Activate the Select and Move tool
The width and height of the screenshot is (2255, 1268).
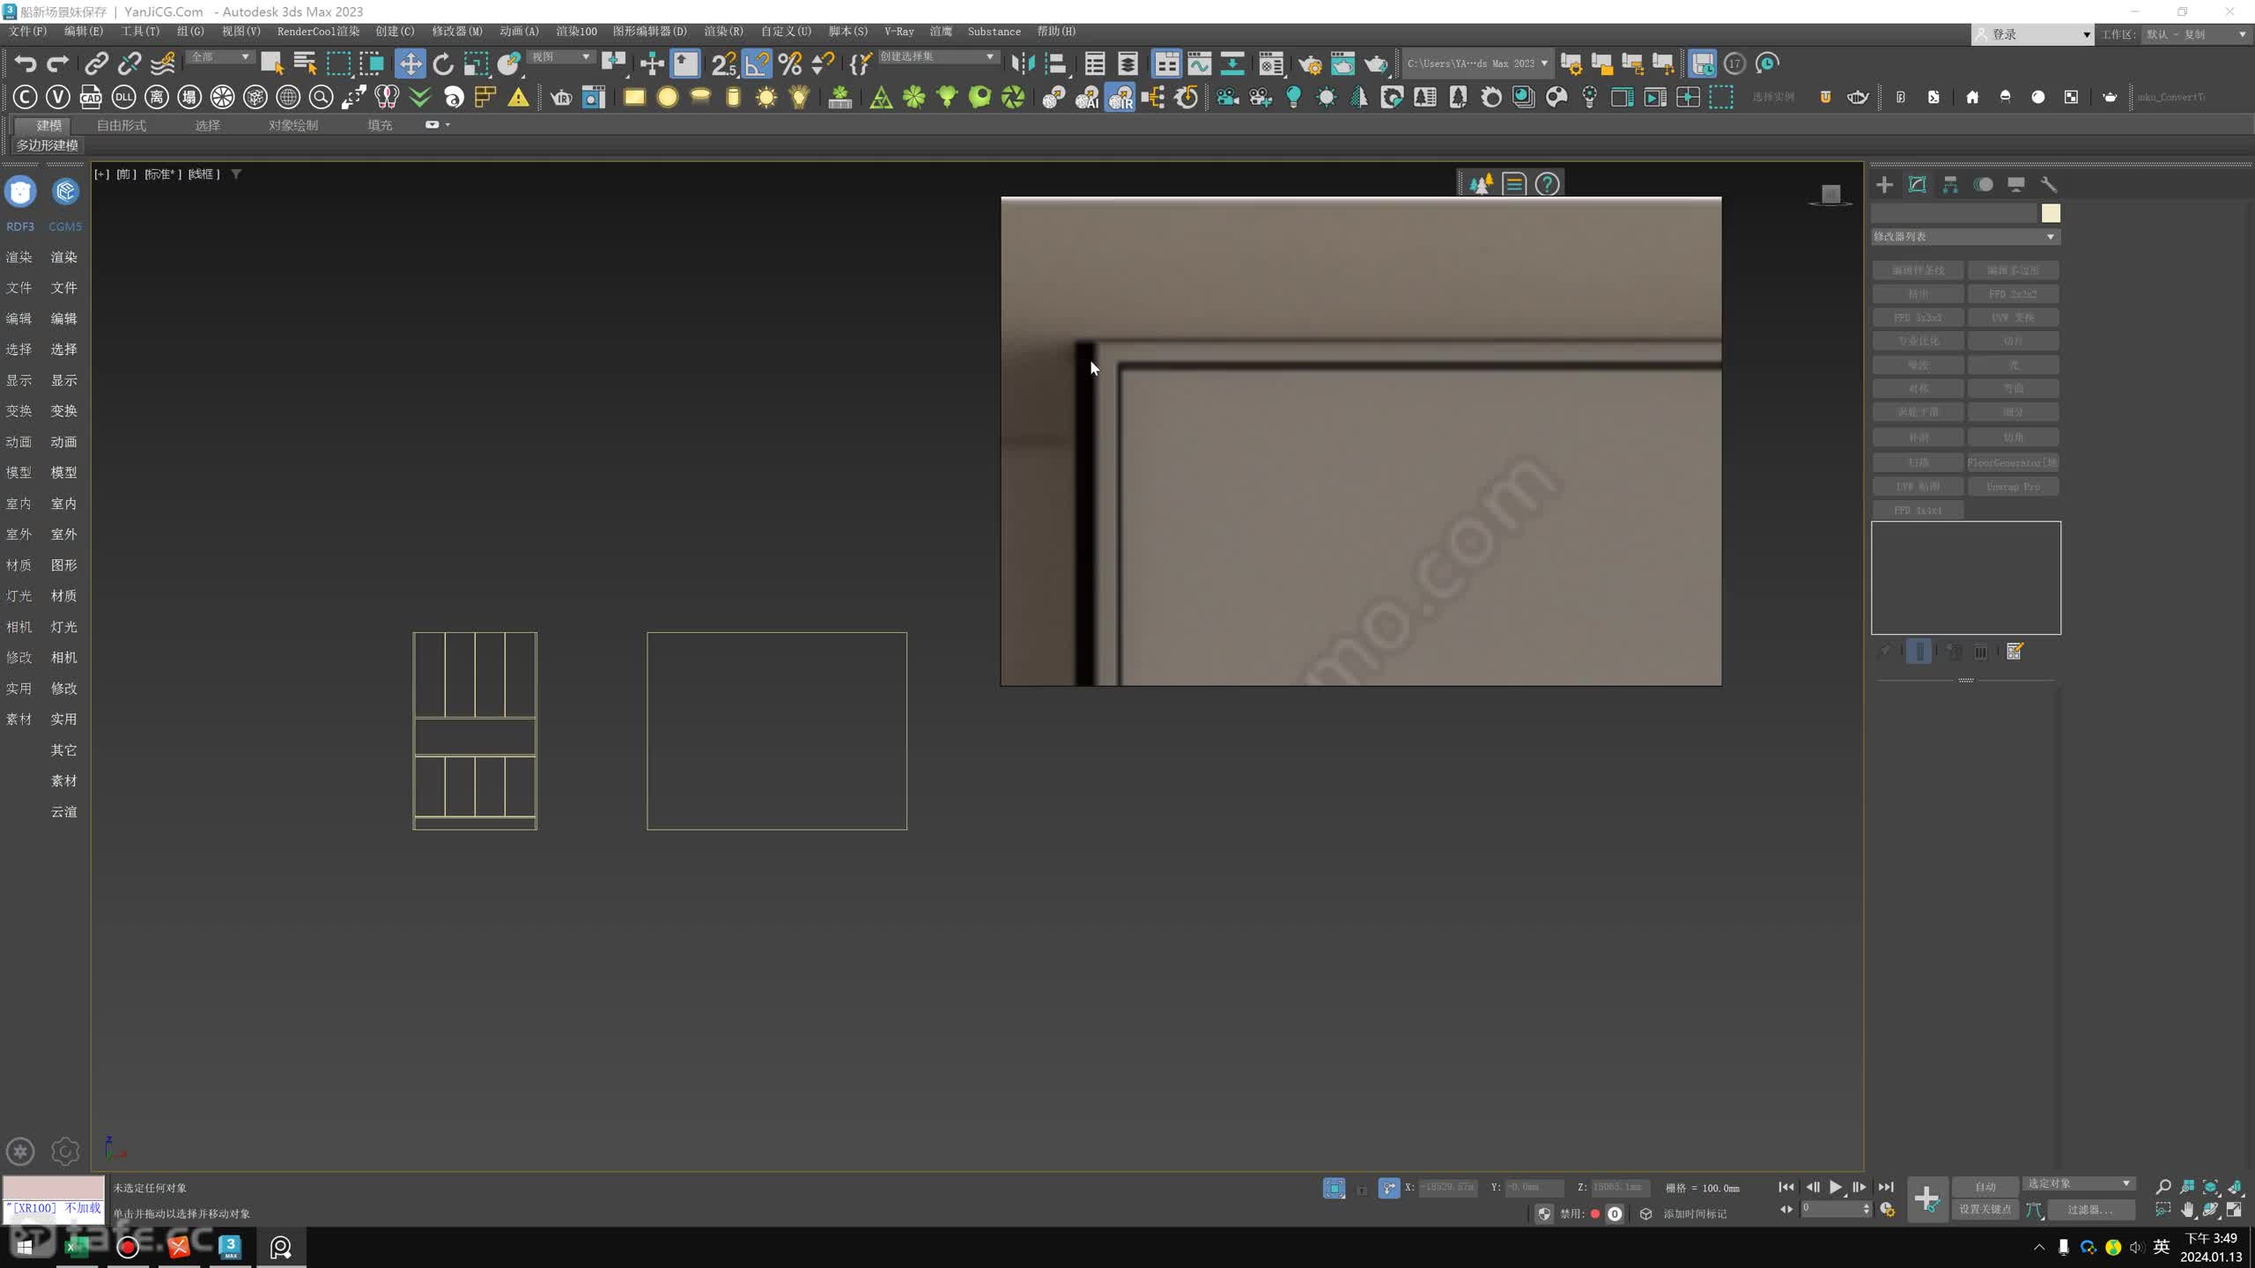click(x=410, y=63)
